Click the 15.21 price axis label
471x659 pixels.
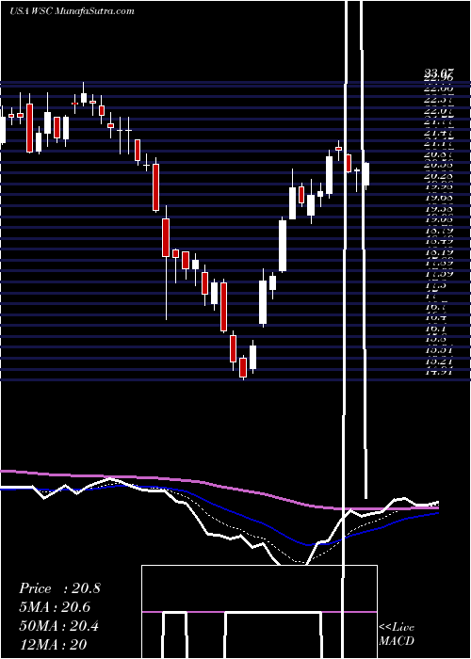click(439, 361)
